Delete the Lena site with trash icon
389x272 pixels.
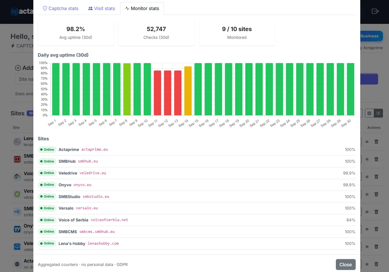376,142
